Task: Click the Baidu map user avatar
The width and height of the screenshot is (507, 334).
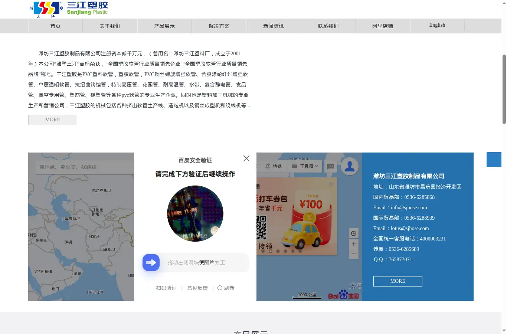Action: pyautogui.click(x=349, y=167)
